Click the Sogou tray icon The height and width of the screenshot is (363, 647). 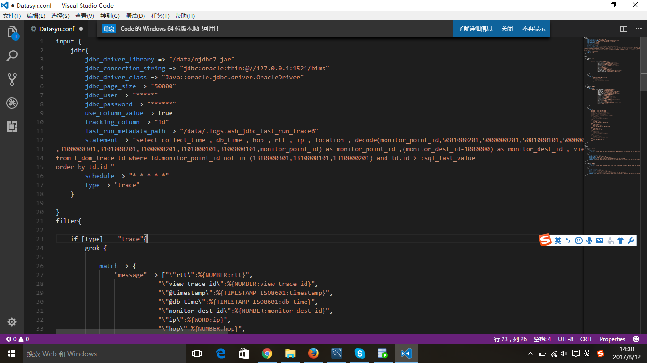tap(601, 354)
